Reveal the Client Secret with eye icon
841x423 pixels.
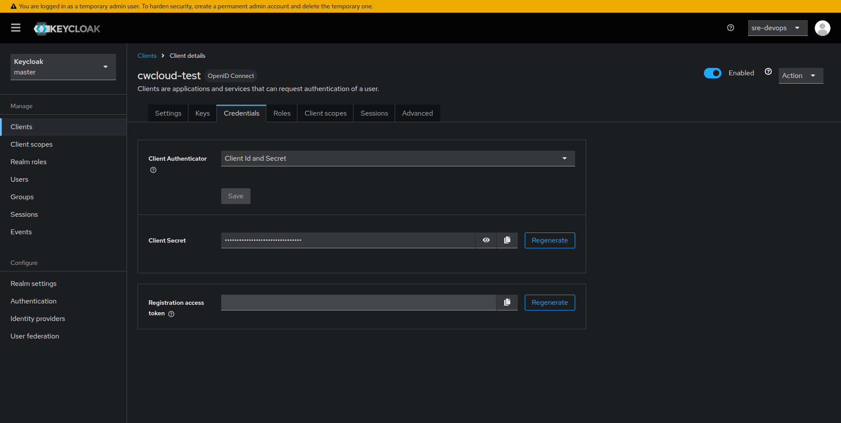[486, 240]
